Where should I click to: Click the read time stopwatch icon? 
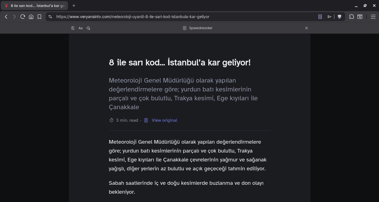pyautogui.click(x=111, y=120)
